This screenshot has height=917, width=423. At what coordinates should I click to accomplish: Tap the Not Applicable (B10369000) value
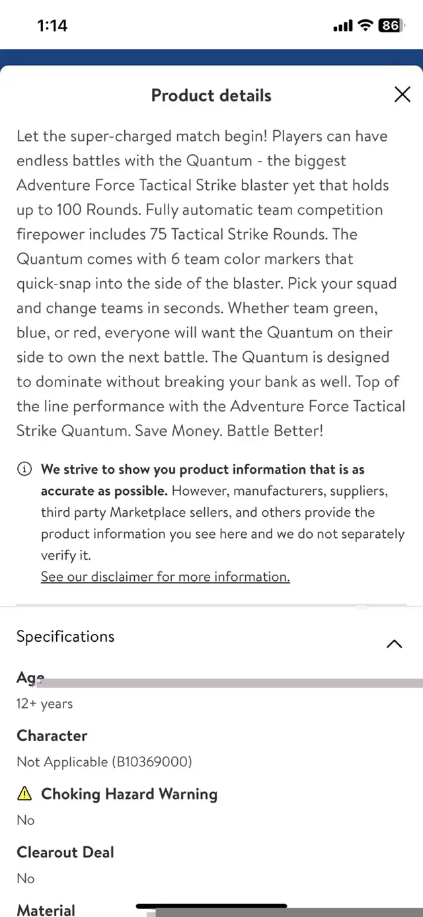tap(104, 762)
